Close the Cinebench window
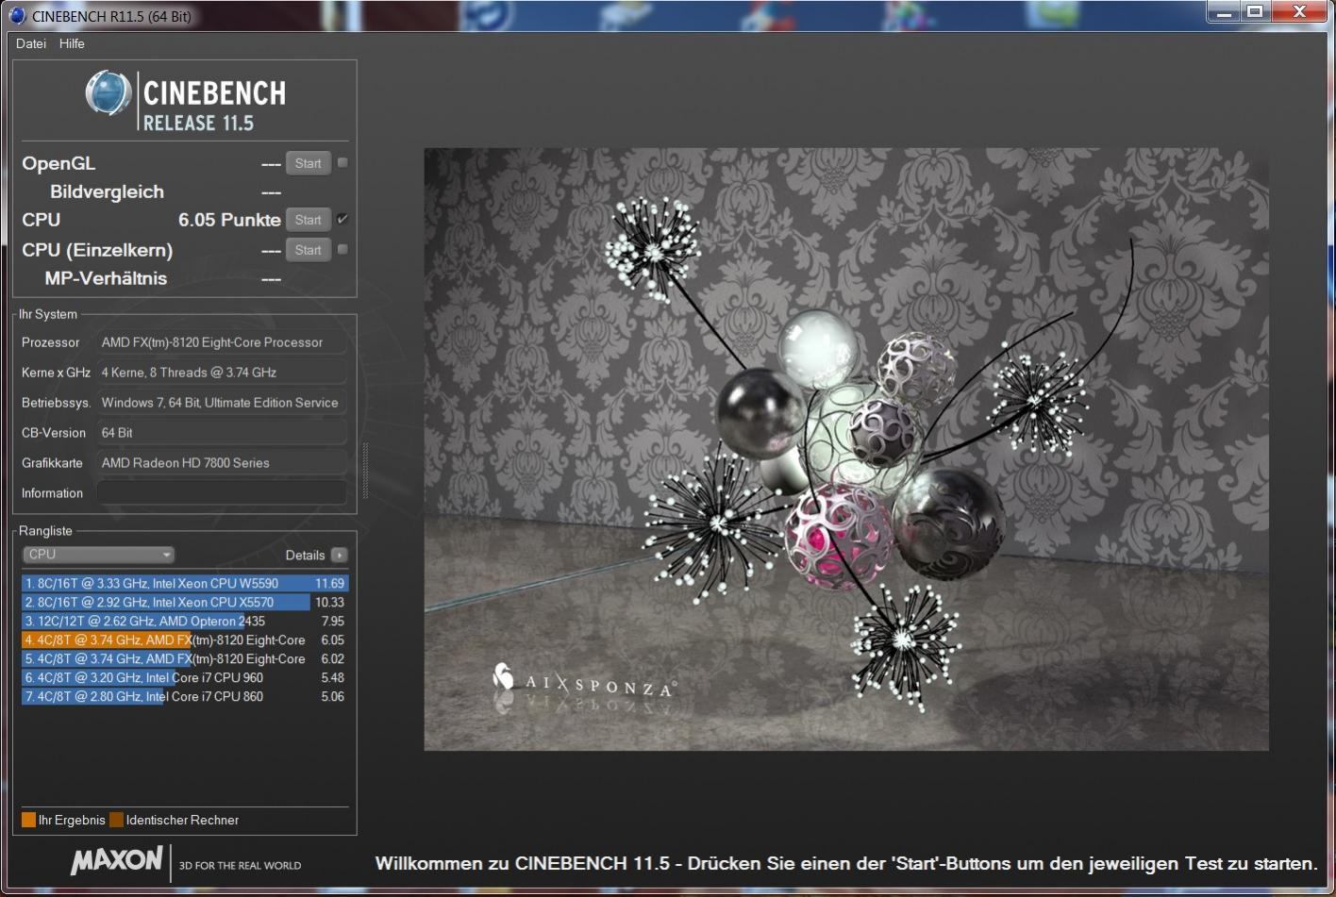This screenshot has height=897, width=1336. click(x=1299, y=12)
